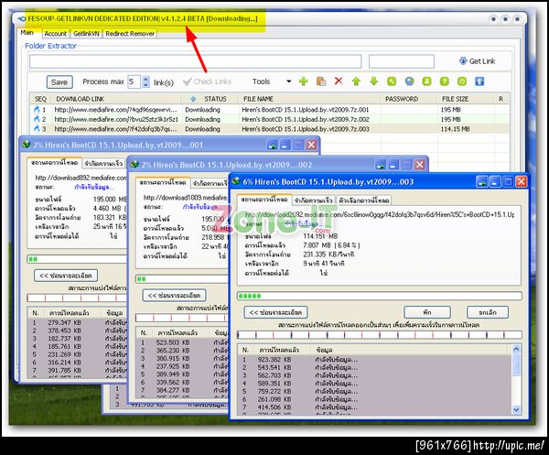Viewport: 549px width, 455px height.
Task: Click the download icon on Get Link button
Action: (463, 61)
